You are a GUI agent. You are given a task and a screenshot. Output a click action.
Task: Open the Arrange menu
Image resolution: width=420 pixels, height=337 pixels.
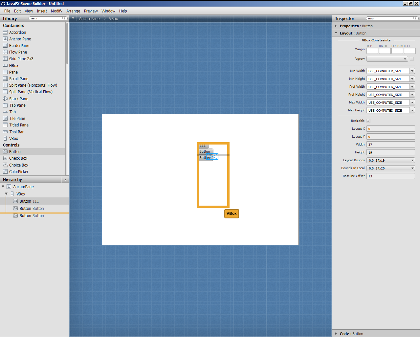[73, 11]
